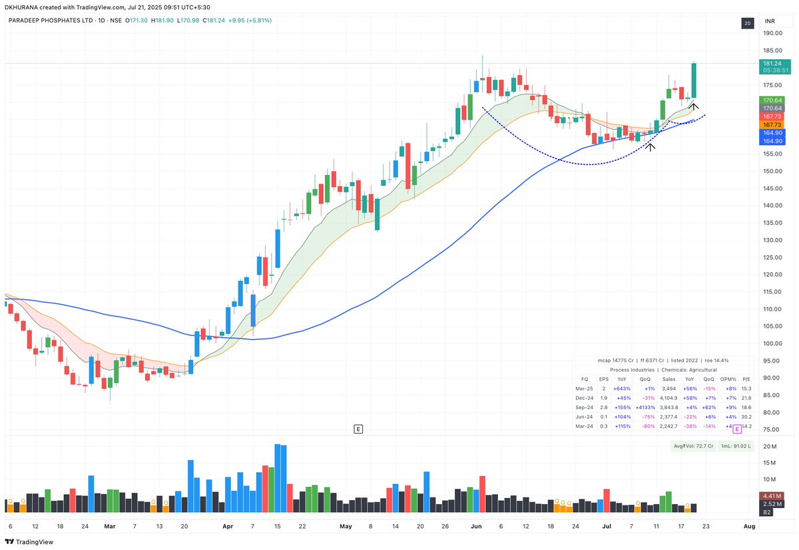Click the 20 M volume axis label

[770, 446]
